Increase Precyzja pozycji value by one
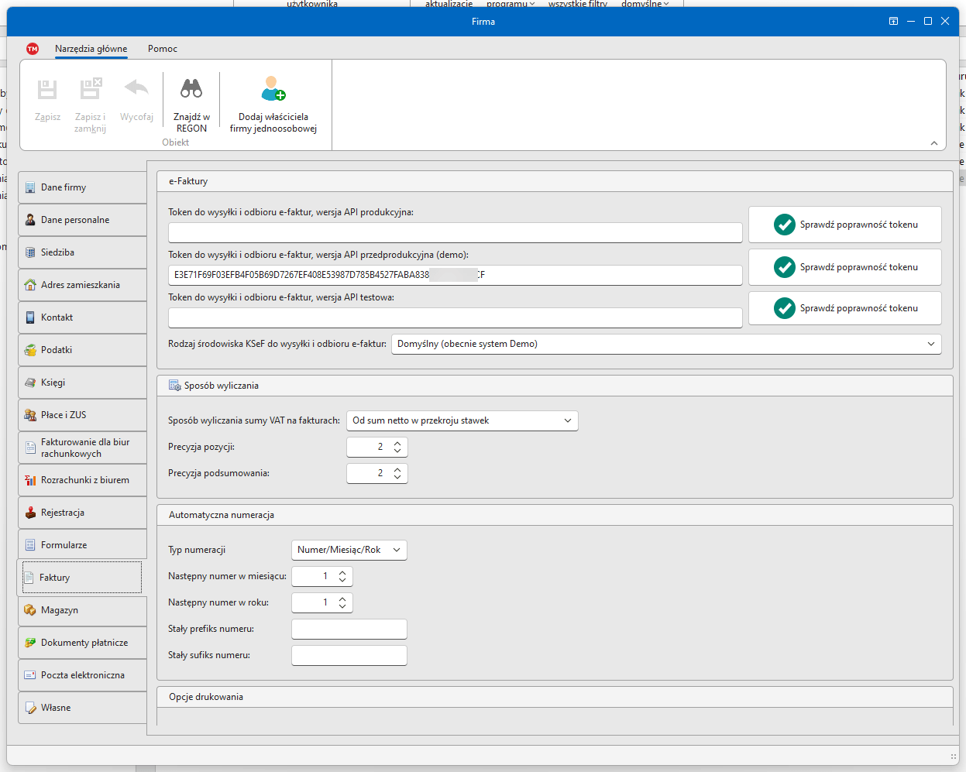 point(397,443)
